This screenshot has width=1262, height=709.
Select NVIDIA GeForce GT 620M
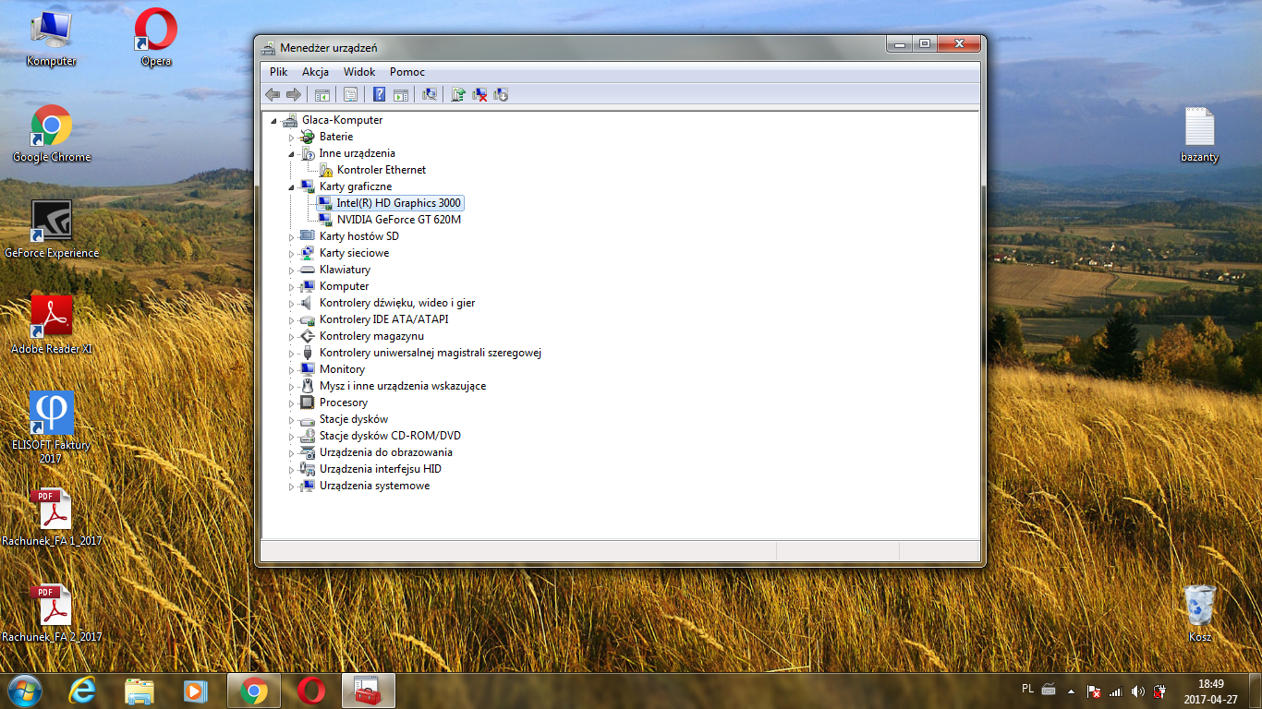point(398,220)
